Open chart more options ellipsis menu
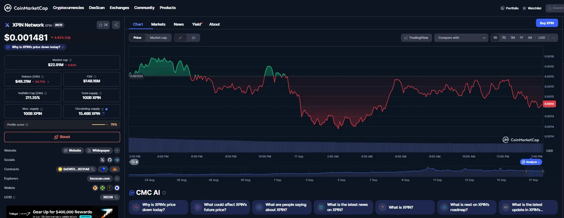564x218 pixels. coord(554,38)
